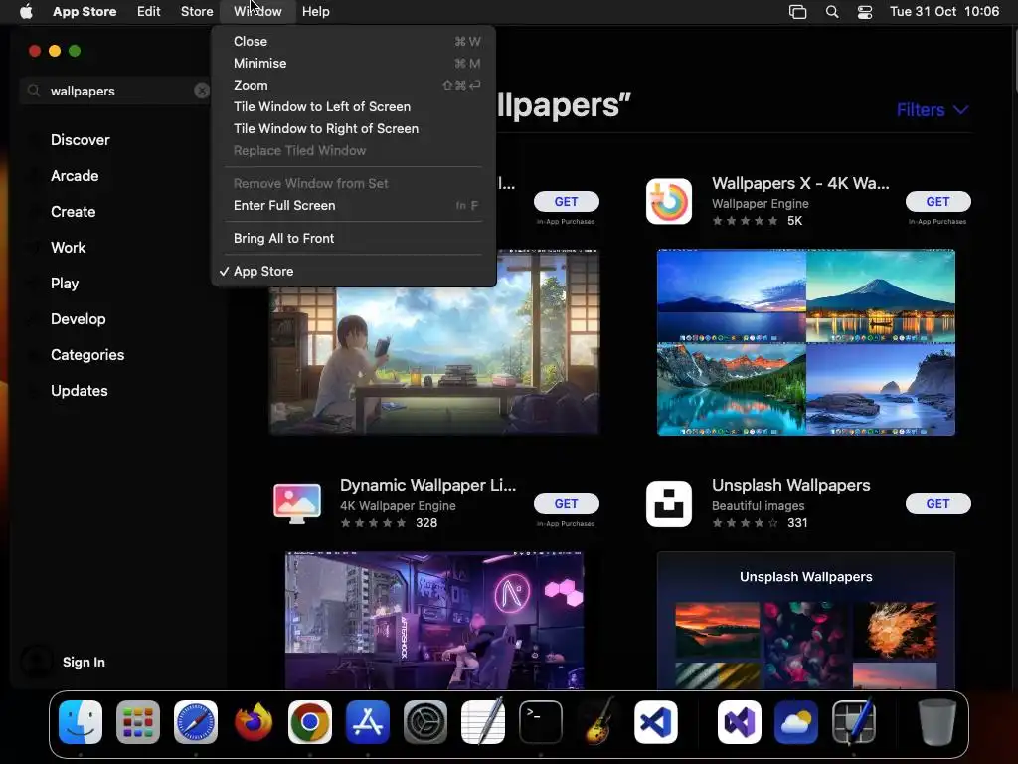Viewport: 1018px width, 764px height.
Task: Get Unsplash Wallpapers app
Action: [x=937, y=503]
